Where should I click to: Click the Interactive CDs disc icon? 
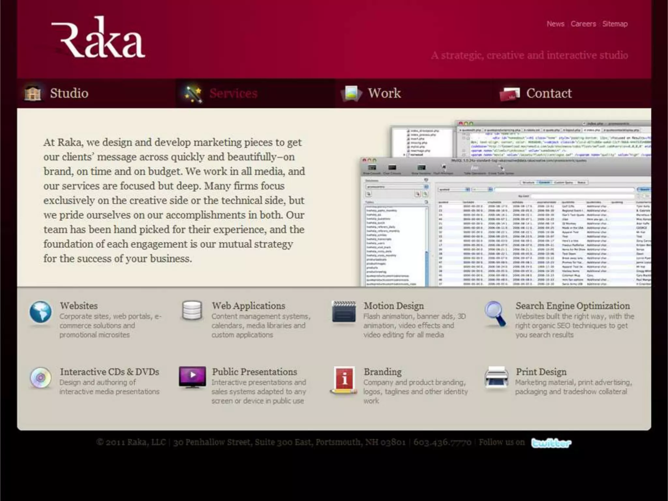pos(40,378)
